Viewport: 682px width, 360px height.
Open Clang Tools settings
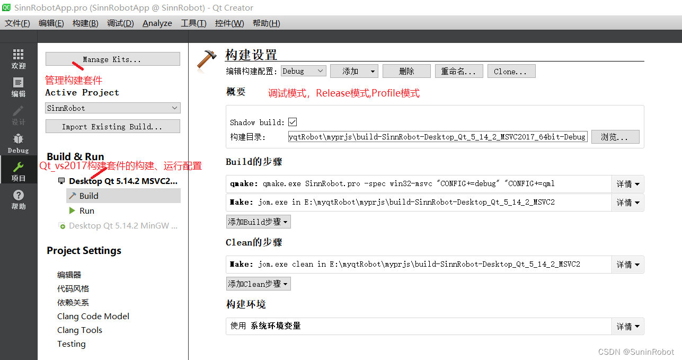(79, 330)
